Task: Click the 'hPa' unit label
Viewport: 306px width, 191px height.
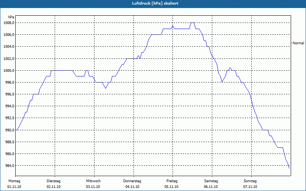Action: [11, 17]
